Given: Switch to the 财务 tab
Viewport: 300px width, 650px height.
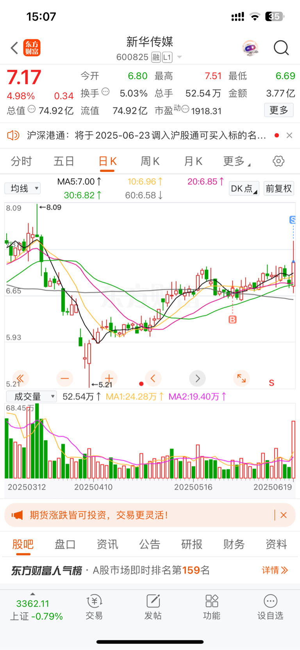Looking at the screenshot, I should pyautogui.click(x=234, y=544).
